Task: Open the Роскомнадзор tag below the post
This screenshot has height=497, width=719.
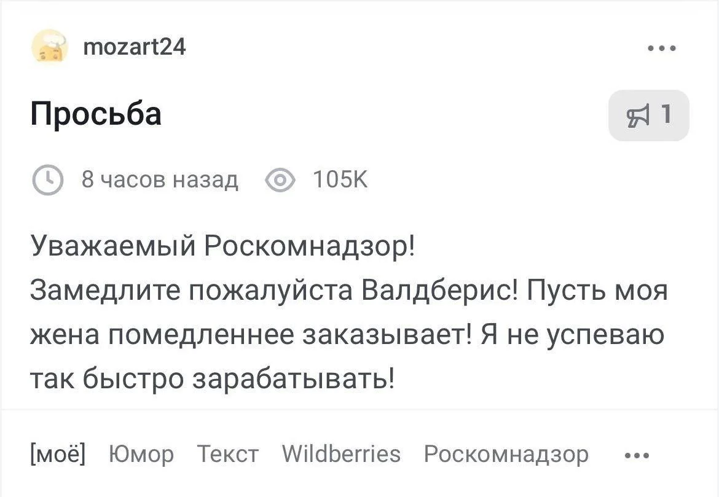Action: pos(506,455)
